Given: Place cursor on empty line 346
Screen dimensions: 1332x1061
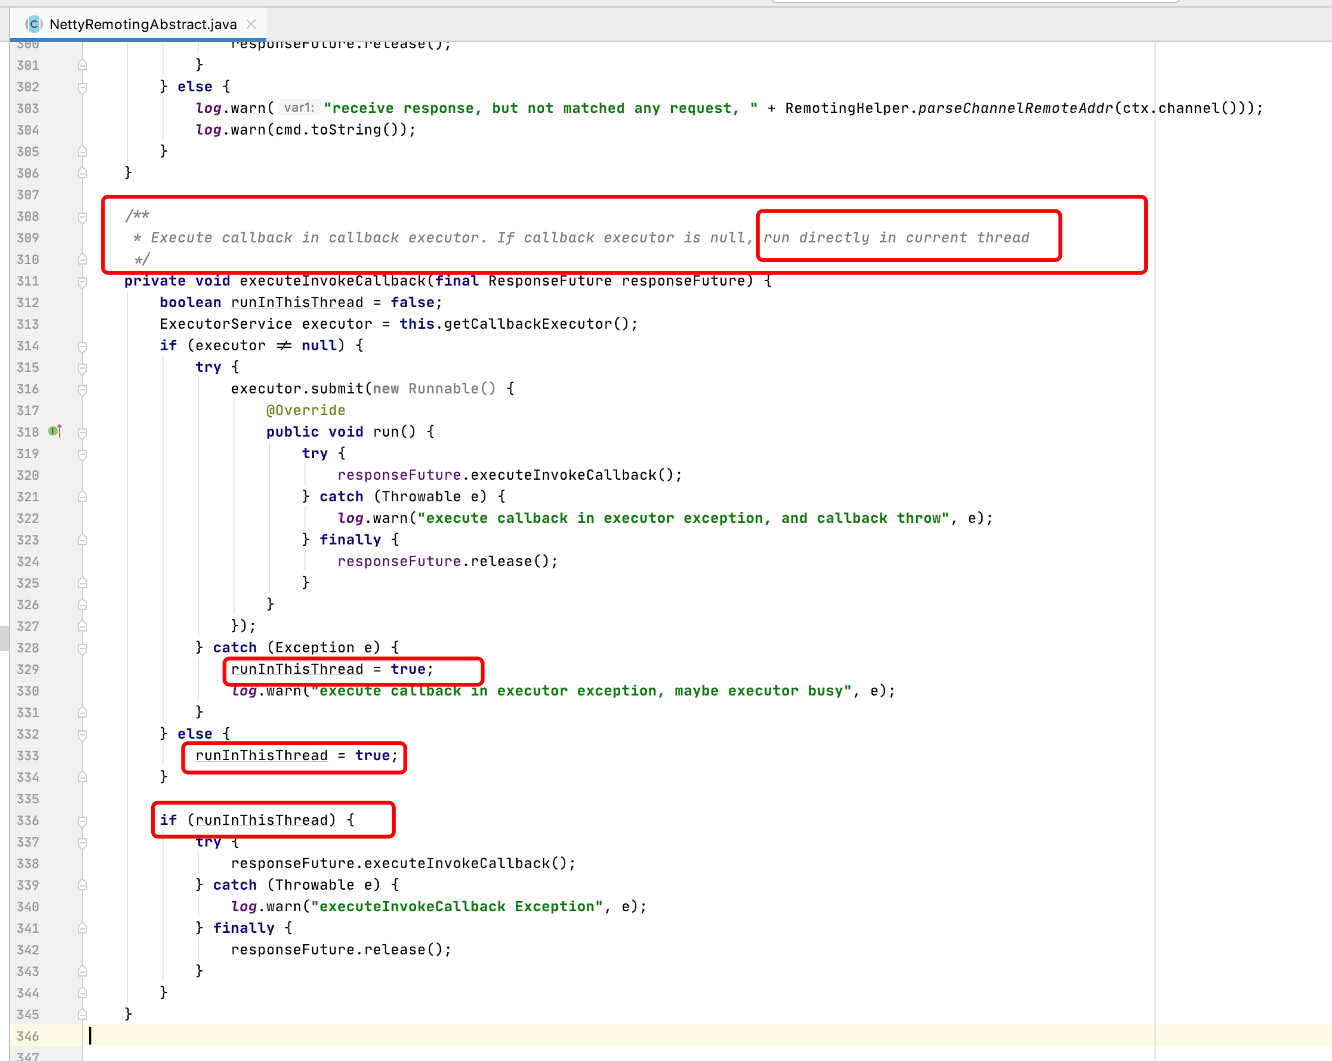Looking at the screenshot, I should (381, 1036).
